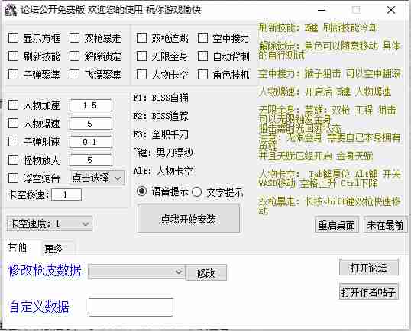Toggle the 角色挂机 checkbox
The width and height of the screenshot is (411, 331).
coord(202,75)
